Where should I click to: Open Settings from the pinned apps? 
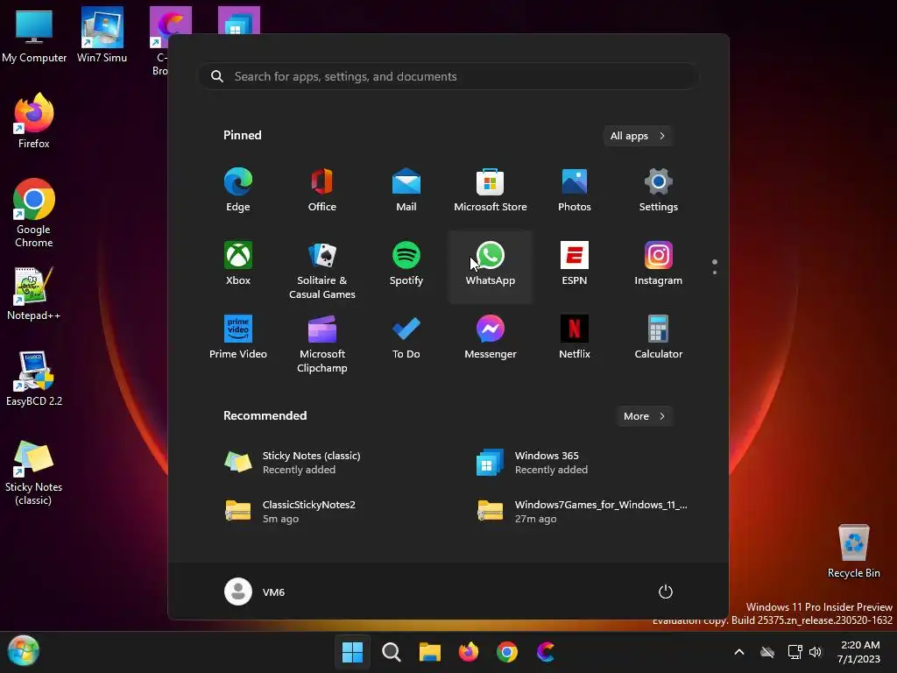coord(659,190)
